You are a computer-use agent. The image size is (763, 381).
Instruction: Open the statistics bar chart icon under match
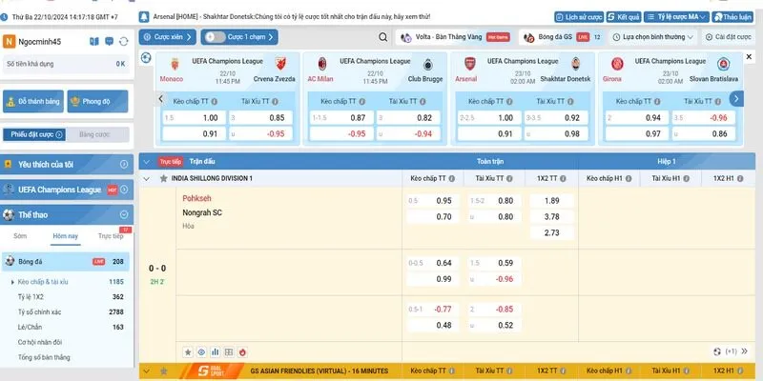click(x=214, y=351)
